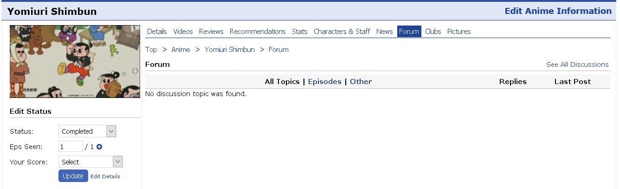Viewport: 620px width, 189px height.
Task: Click the Eps Seen input field
Action: [71, 147]
